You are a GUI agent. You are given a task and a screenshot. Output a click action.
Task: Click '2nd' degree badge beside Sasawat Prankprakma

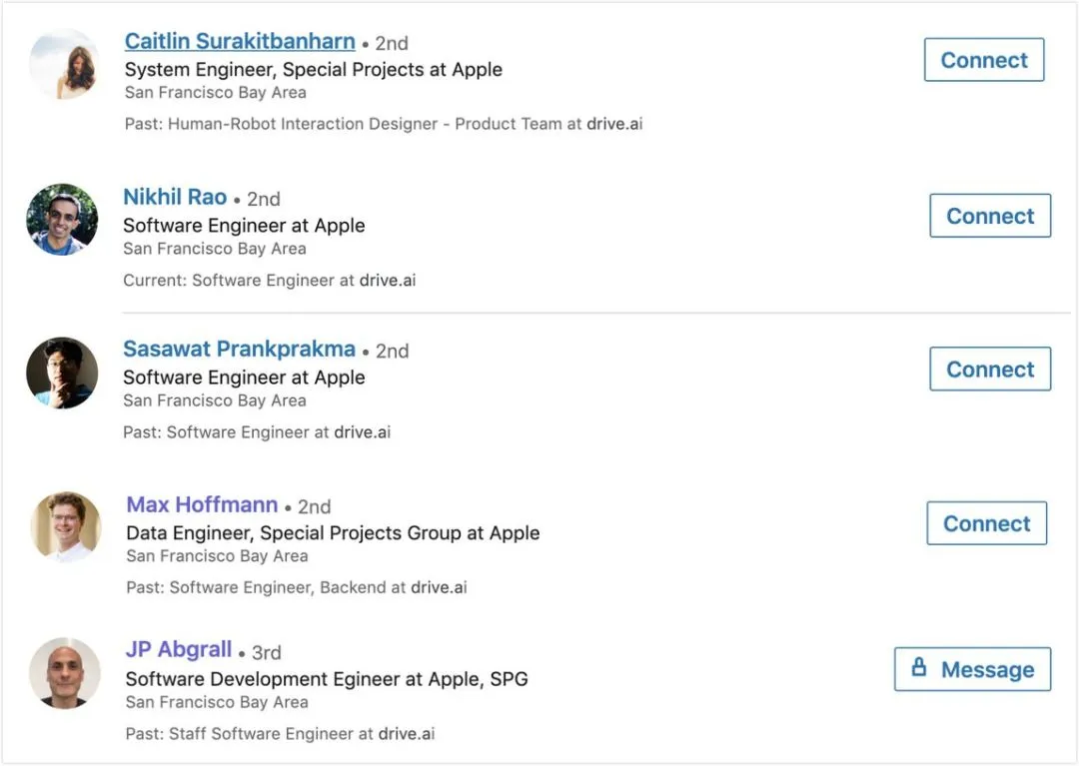tap(393, 352)
